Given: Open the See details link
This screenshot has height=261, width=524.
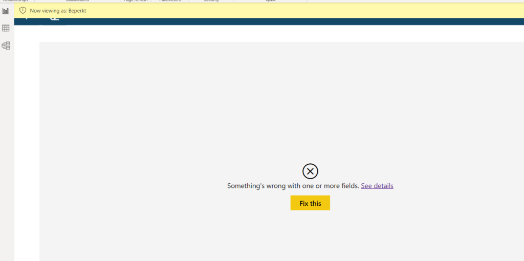Looking at the screenshot, I should click(377, 186).
